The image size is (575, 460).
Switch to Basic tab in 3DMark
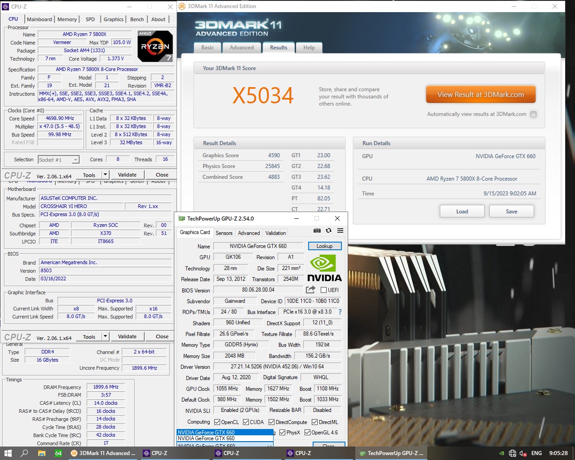click(208, 48)
